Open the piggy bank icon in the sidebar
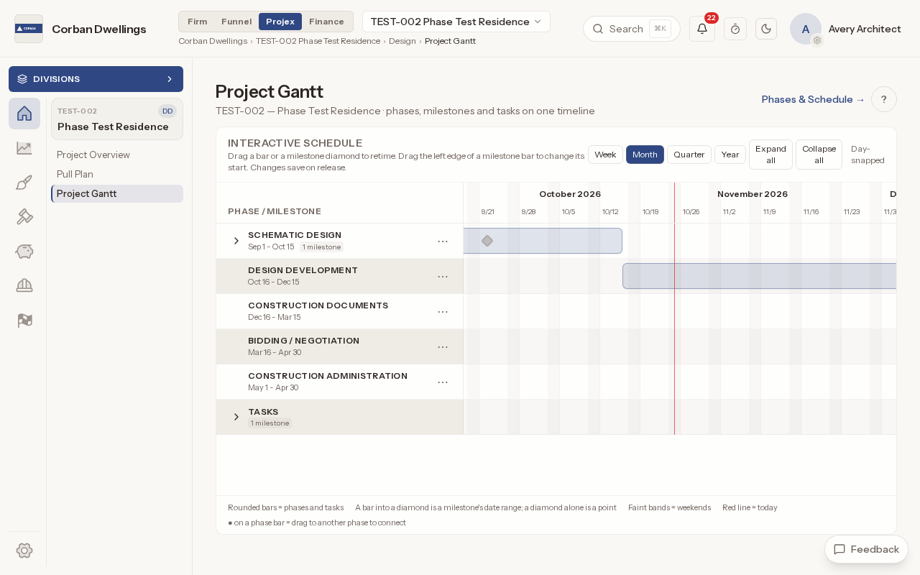 click(x=24, y=252)
